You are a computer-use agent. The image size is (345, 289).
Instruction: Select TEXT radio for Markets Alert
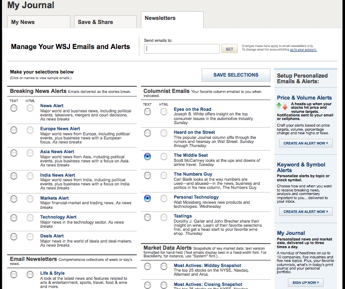point(14,199)
